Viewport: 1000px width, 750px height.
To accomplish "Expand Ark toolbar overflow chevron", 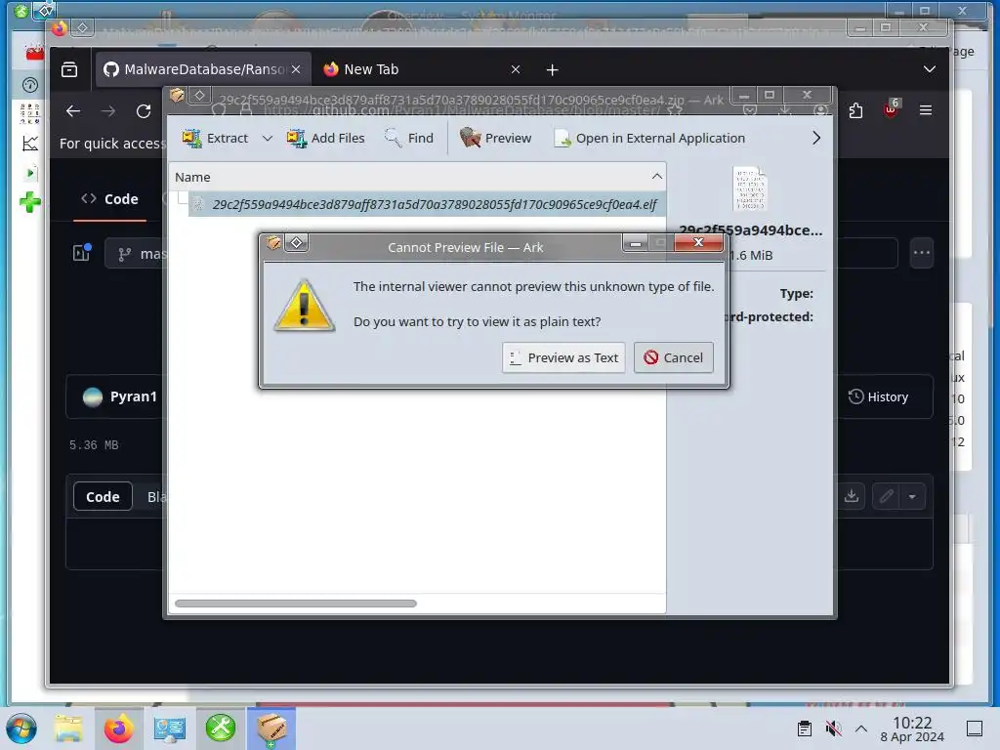I will click(816, 138).
